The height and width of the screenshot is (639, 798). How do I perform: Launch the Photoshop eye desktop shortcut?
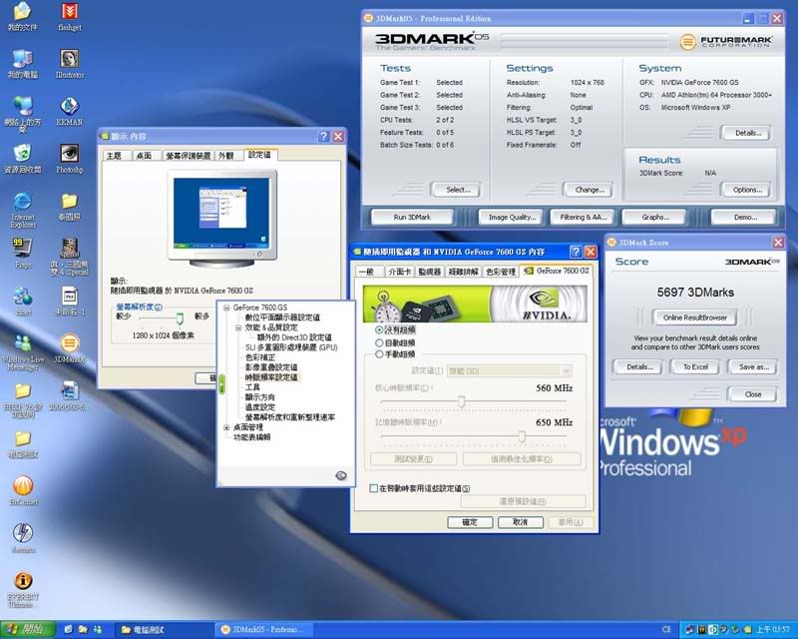(70, 159)
